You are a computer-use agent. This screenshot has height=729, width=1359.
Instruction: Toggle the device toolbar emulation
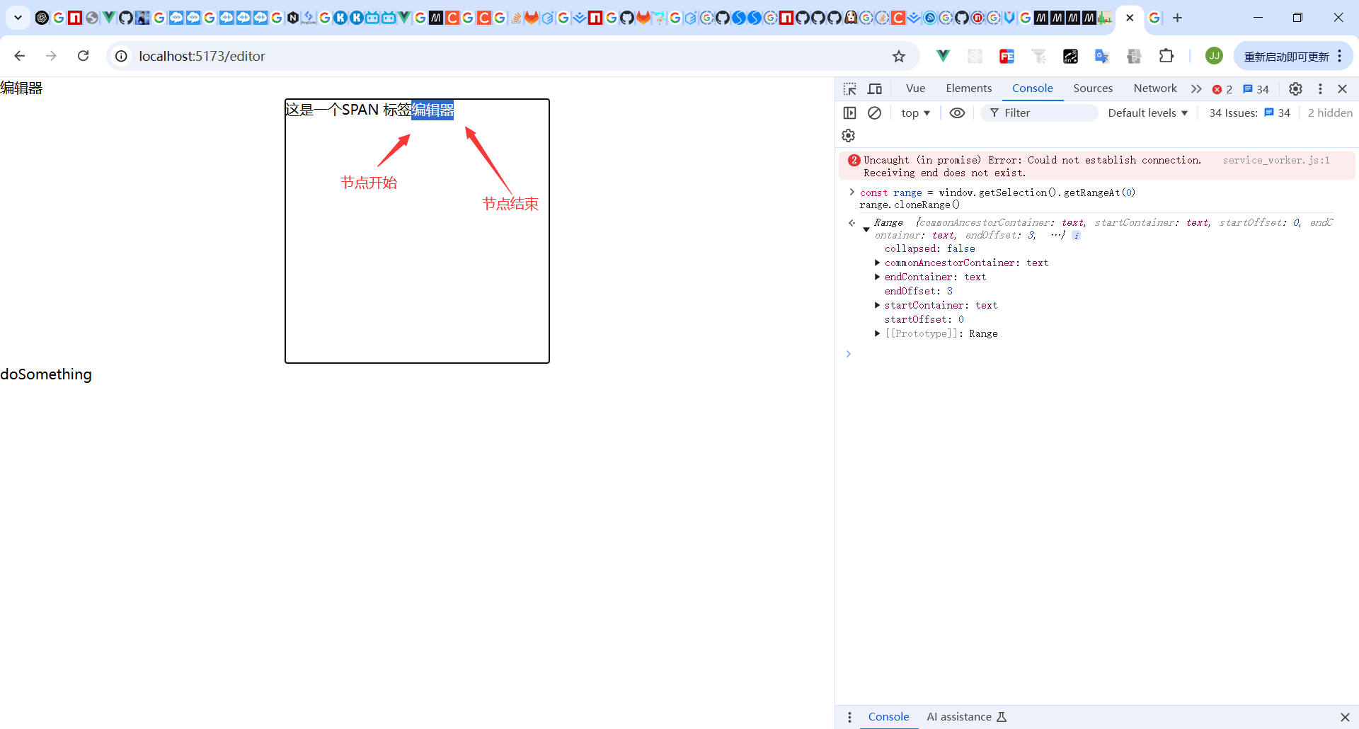coord(875,89)
